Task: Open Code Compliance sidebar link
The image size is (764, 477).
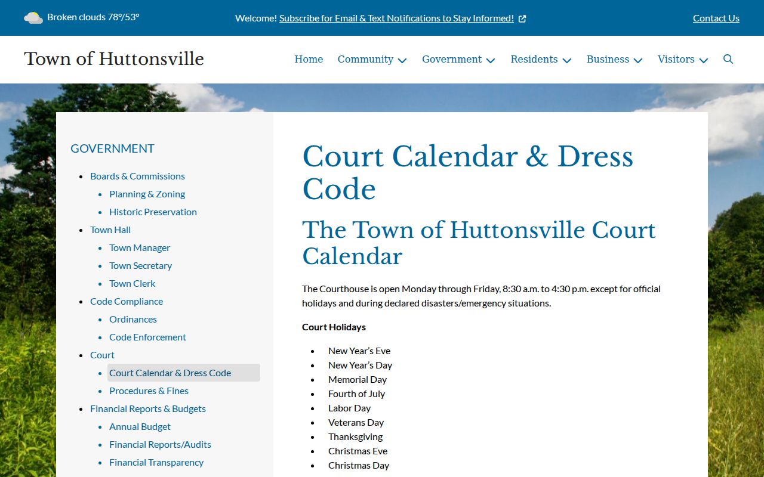Action: (x=127, y=301)
